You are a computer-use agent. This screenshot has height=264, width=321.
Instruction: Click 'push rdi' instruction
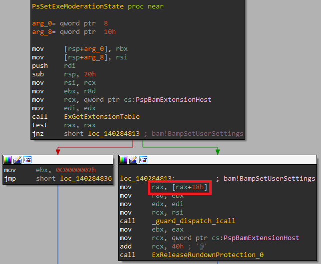pos(54,66)
